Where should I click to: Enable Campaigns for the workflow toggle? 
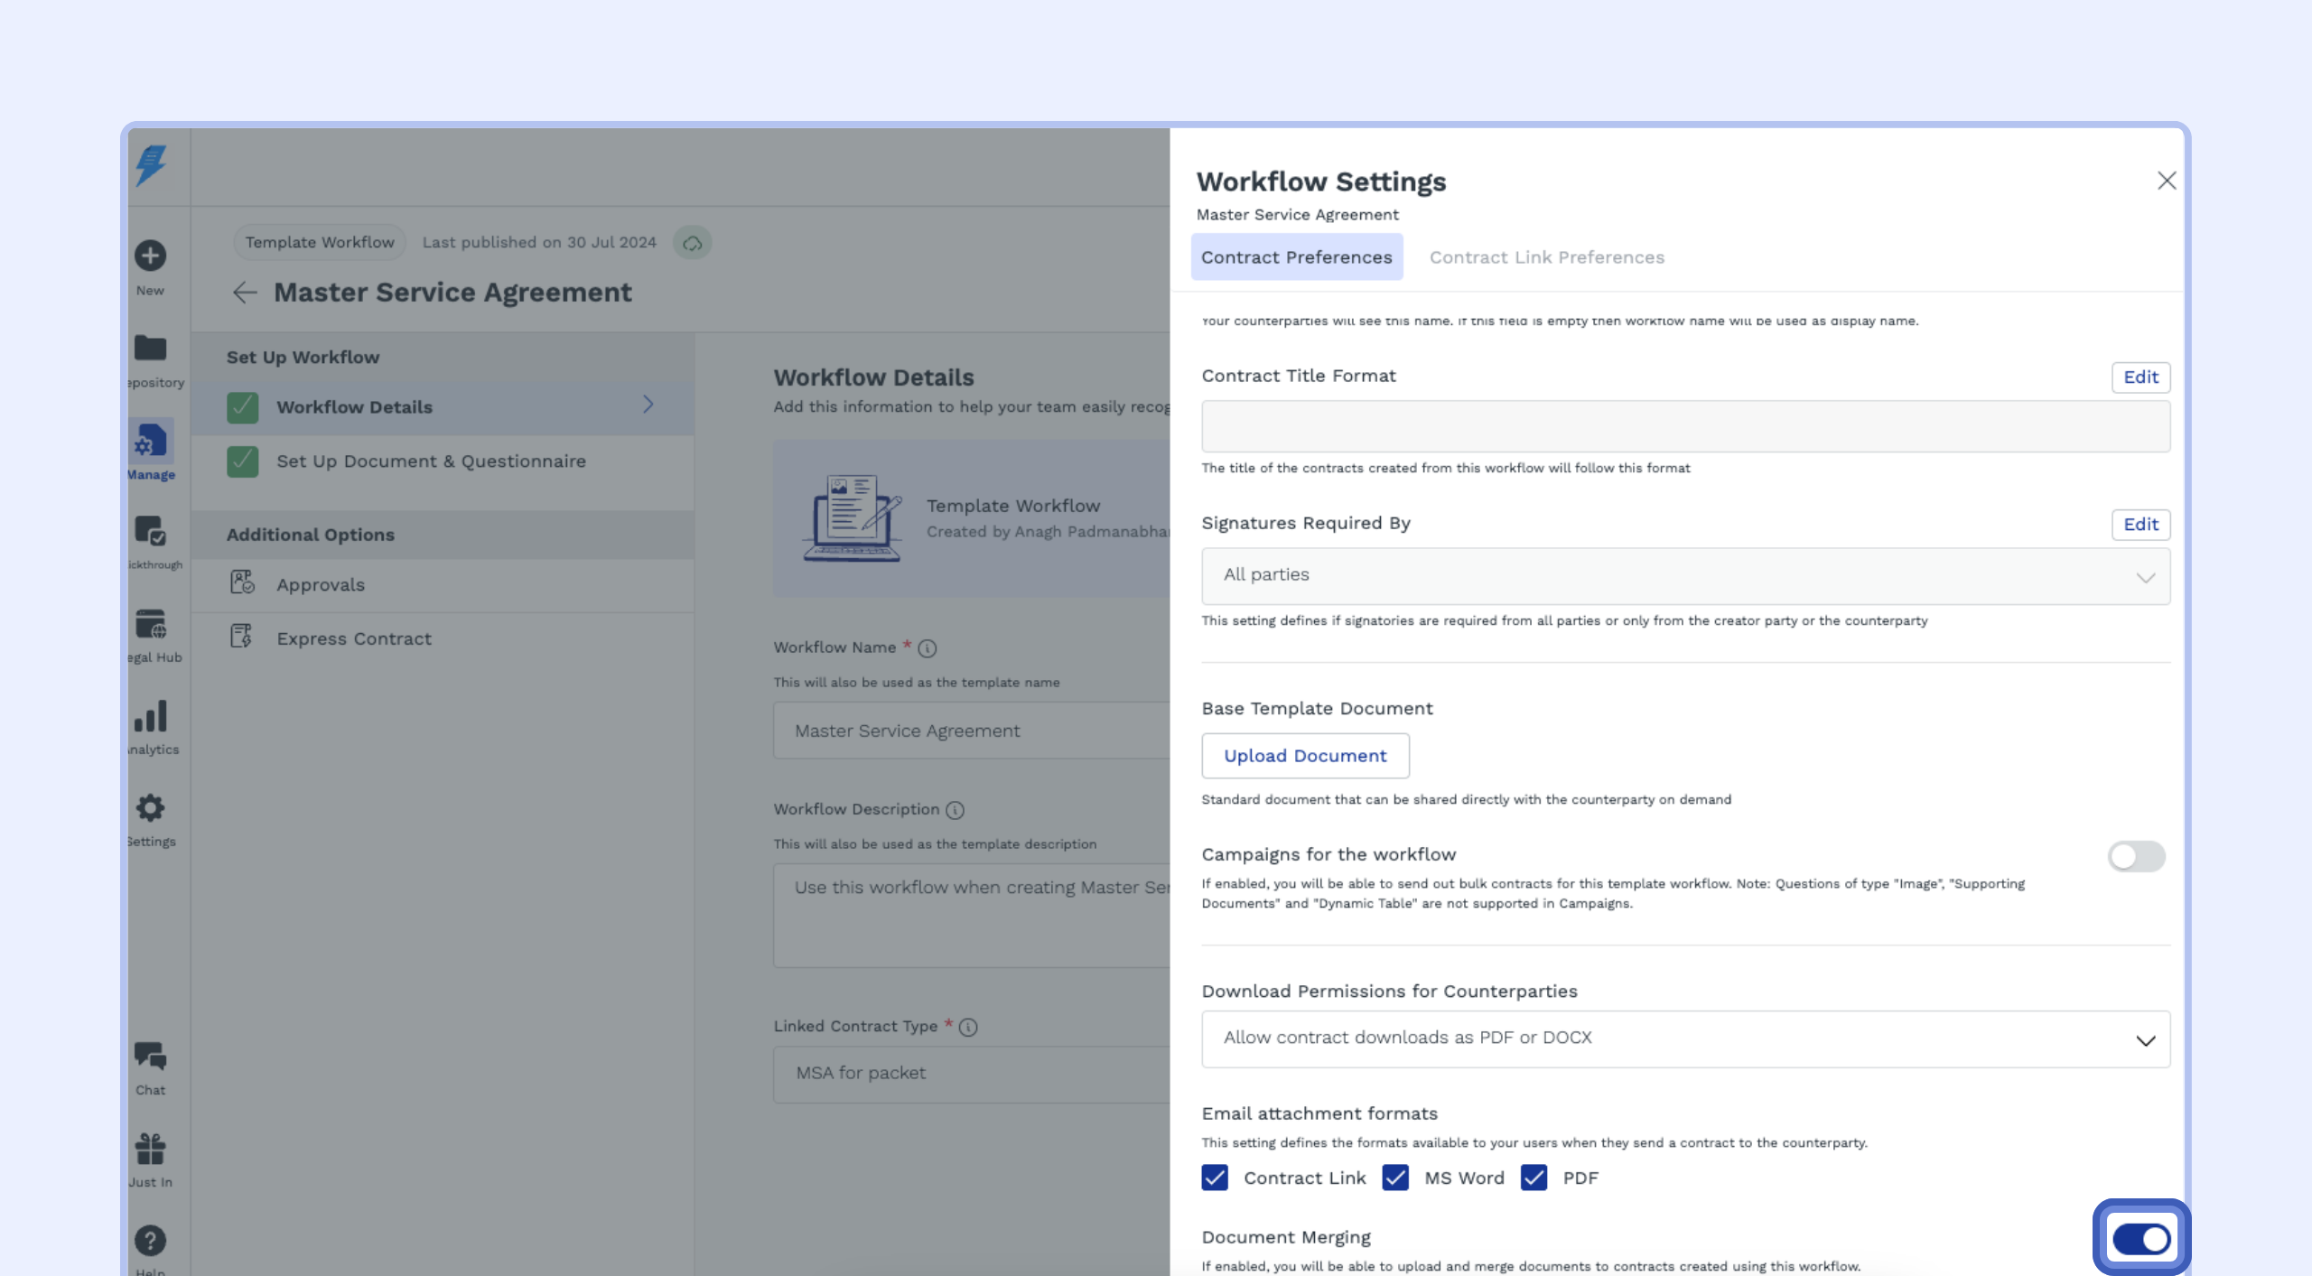[2136, 856]
